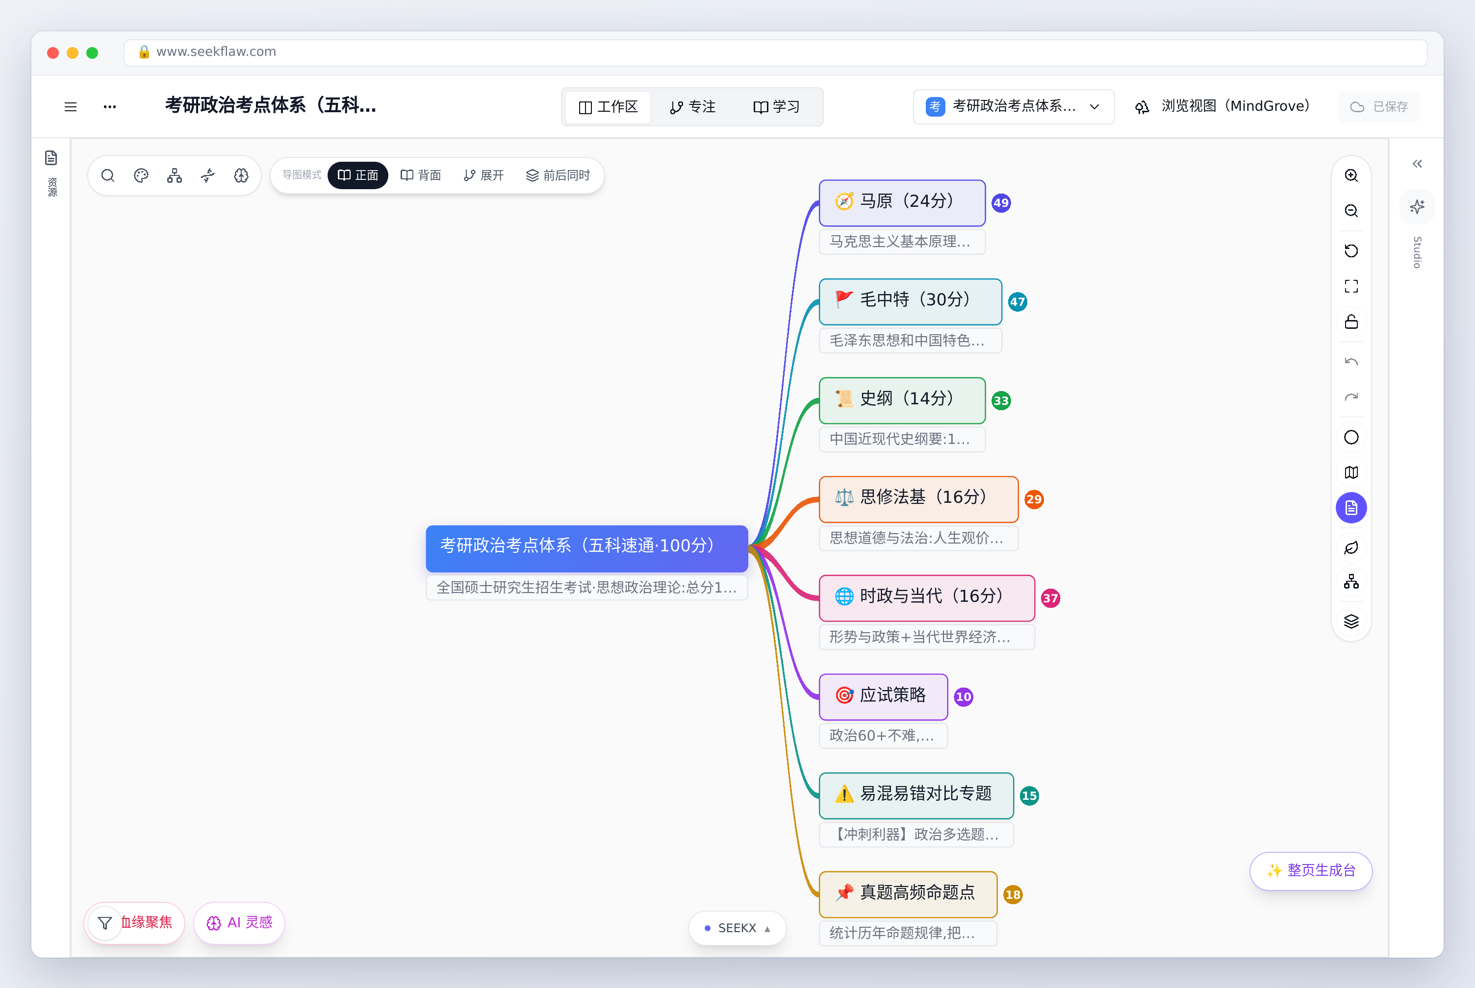The height and width of the screenshot is (988, 1475).
Task: Click the leaf icon in right toolbar
Action: click(1351, 547)
